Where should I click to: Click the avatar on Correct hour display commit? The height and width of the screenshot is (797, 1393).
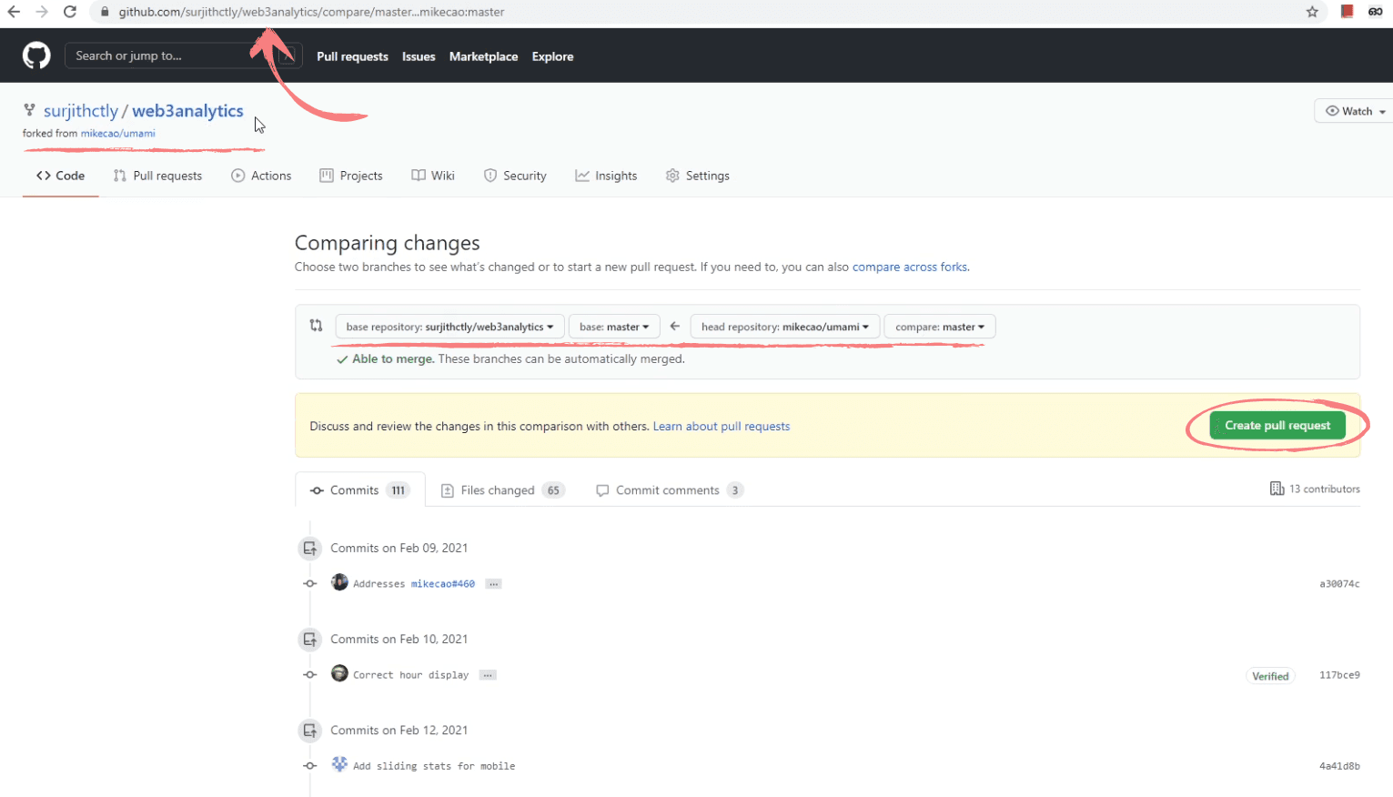point(339,673)
